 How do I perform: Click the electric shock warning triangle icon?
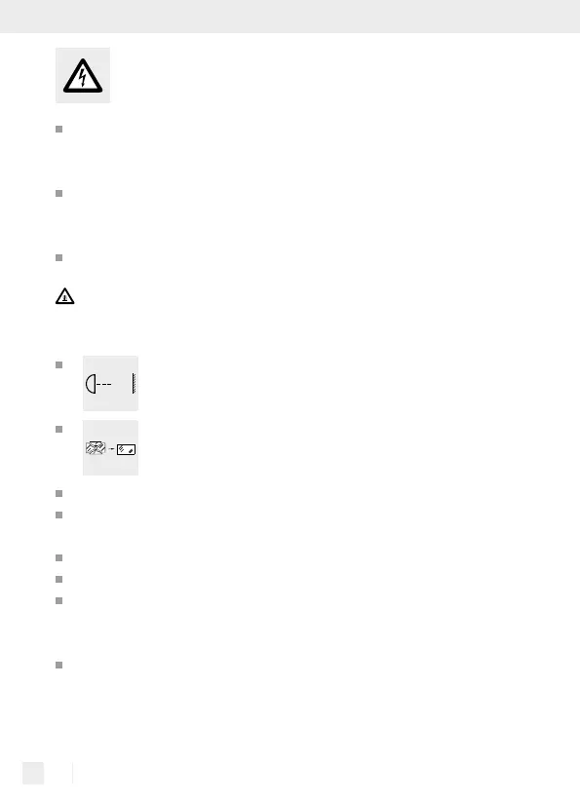[x=83, y=76]
